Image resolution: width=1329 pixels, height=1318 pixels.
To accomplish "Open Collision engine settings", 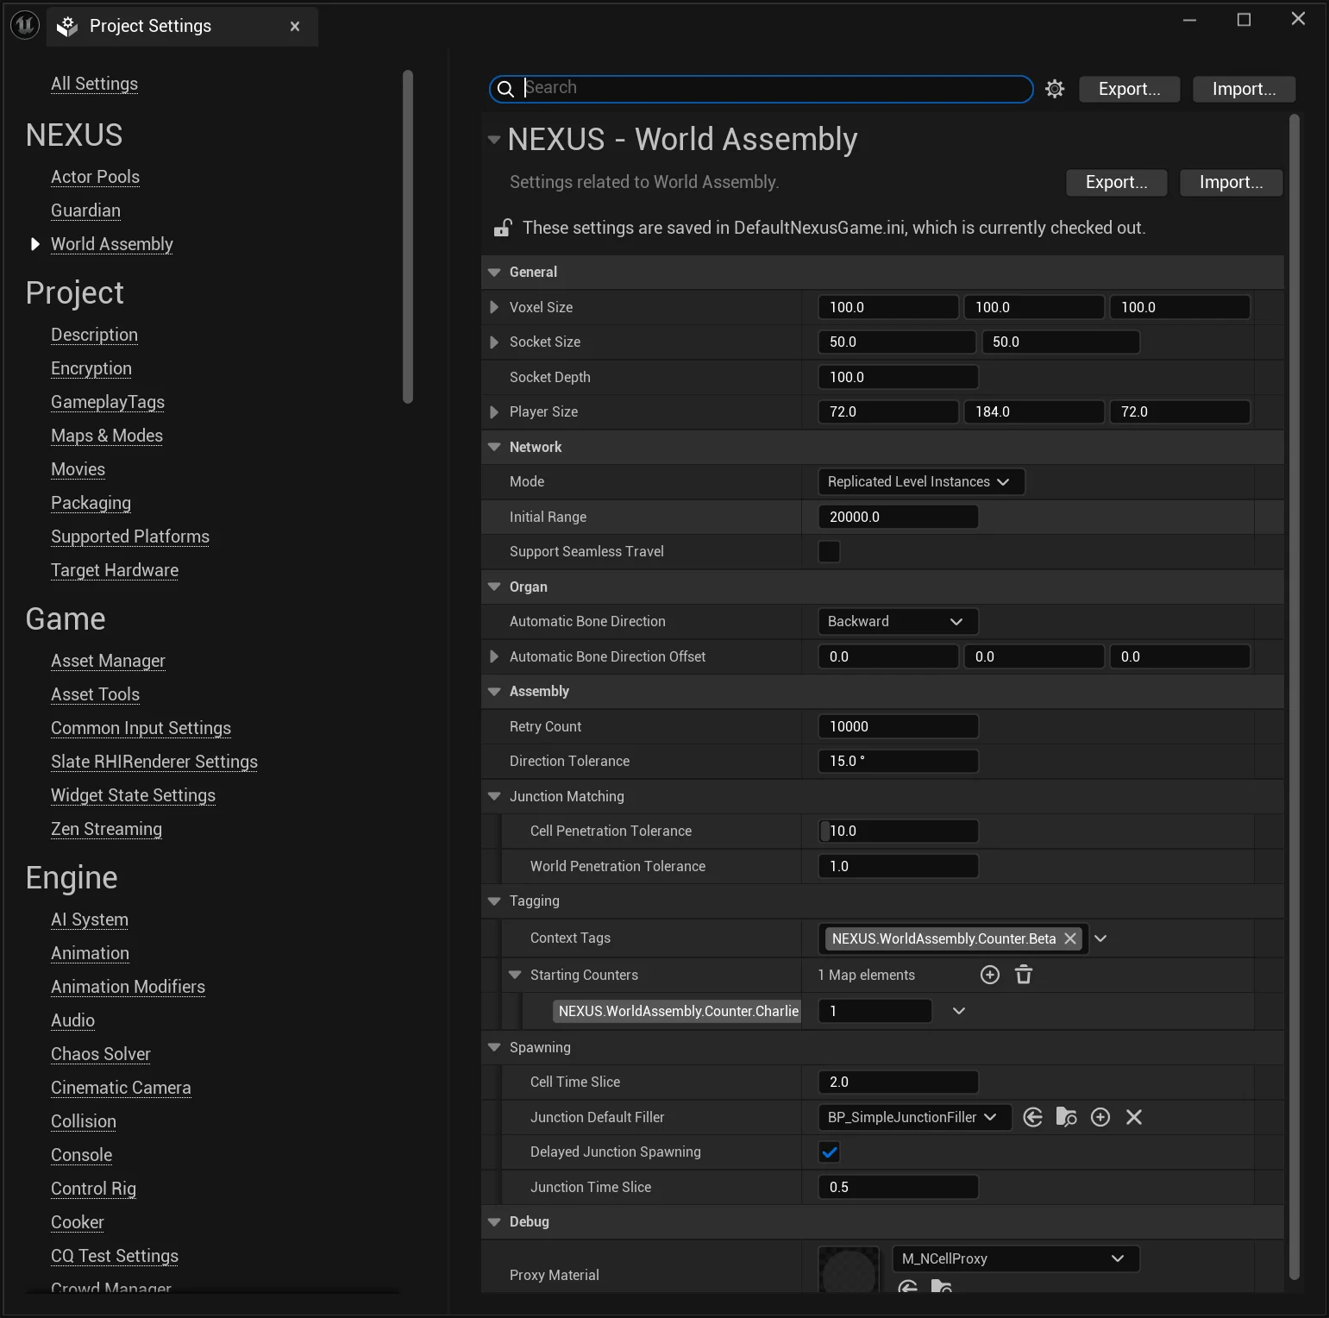I will click(x=84, y=1121).
